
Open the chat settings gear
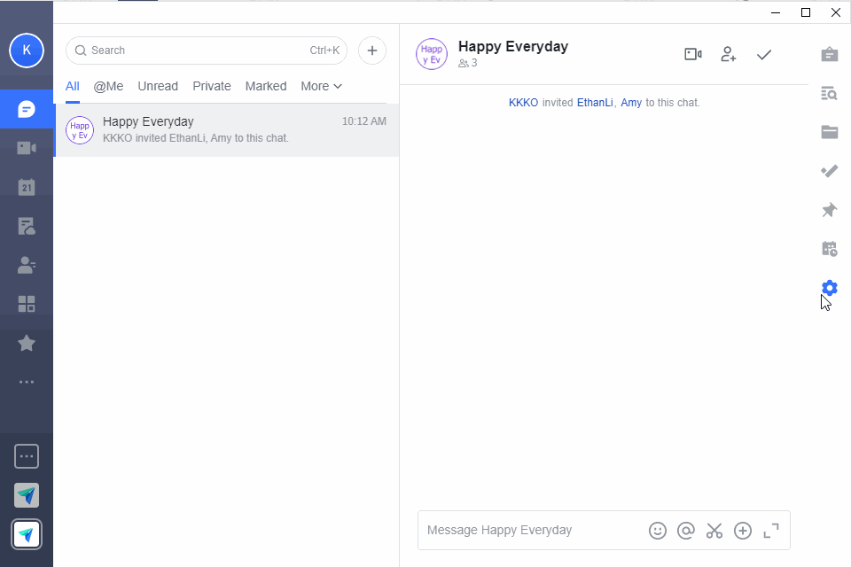click(829, 288)
